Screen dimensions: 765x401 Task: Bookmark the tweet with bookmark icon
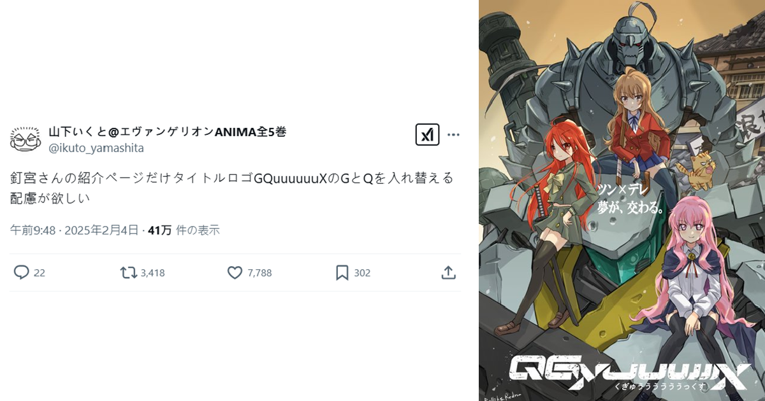pyautogui.click(x=342, y=272)
